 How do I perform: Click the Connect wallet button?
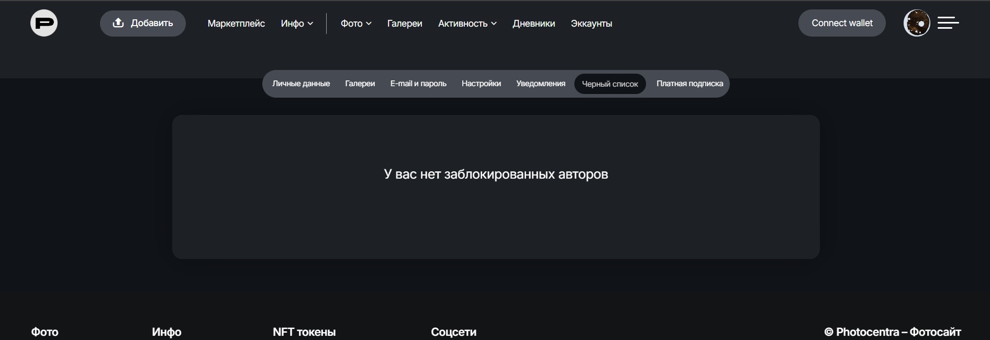[x=841, y=24]
